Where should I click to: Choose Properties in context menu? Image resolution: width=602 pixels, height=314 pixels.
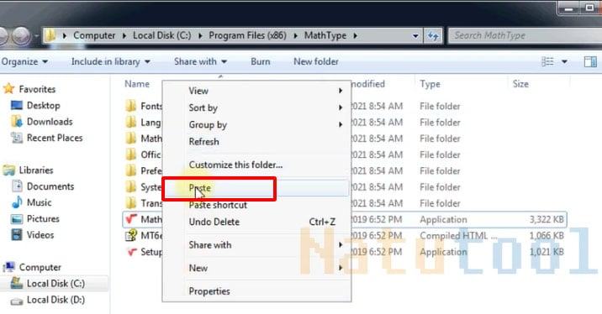pyautogui.click(x=256, y=291)
